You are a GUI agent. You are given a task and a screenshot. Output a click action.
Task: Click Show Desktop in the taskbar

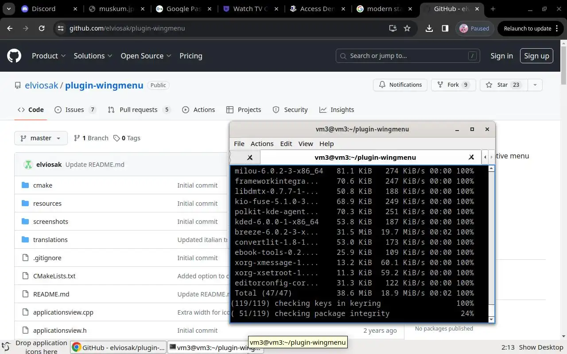point(541,347)
